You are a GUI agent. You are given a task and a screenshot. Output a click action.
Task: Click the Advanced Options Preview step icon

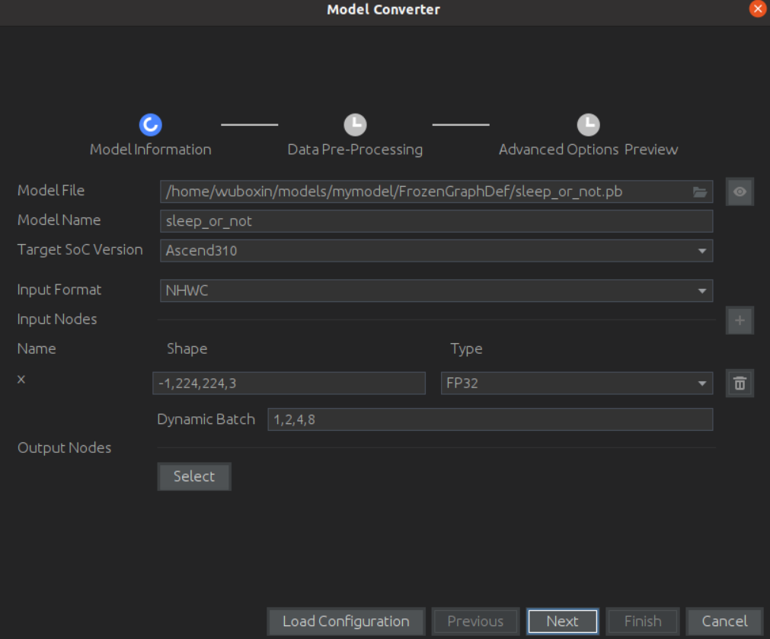[x=588, y=125]
